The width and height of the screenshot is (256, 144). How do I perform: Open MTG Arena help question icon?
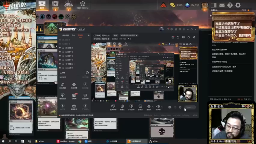coord(230,5)
